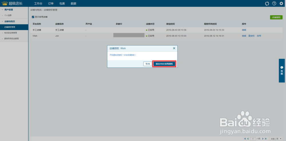Click the Wish platform name cell
286x141 pixels.
[35, 36]
